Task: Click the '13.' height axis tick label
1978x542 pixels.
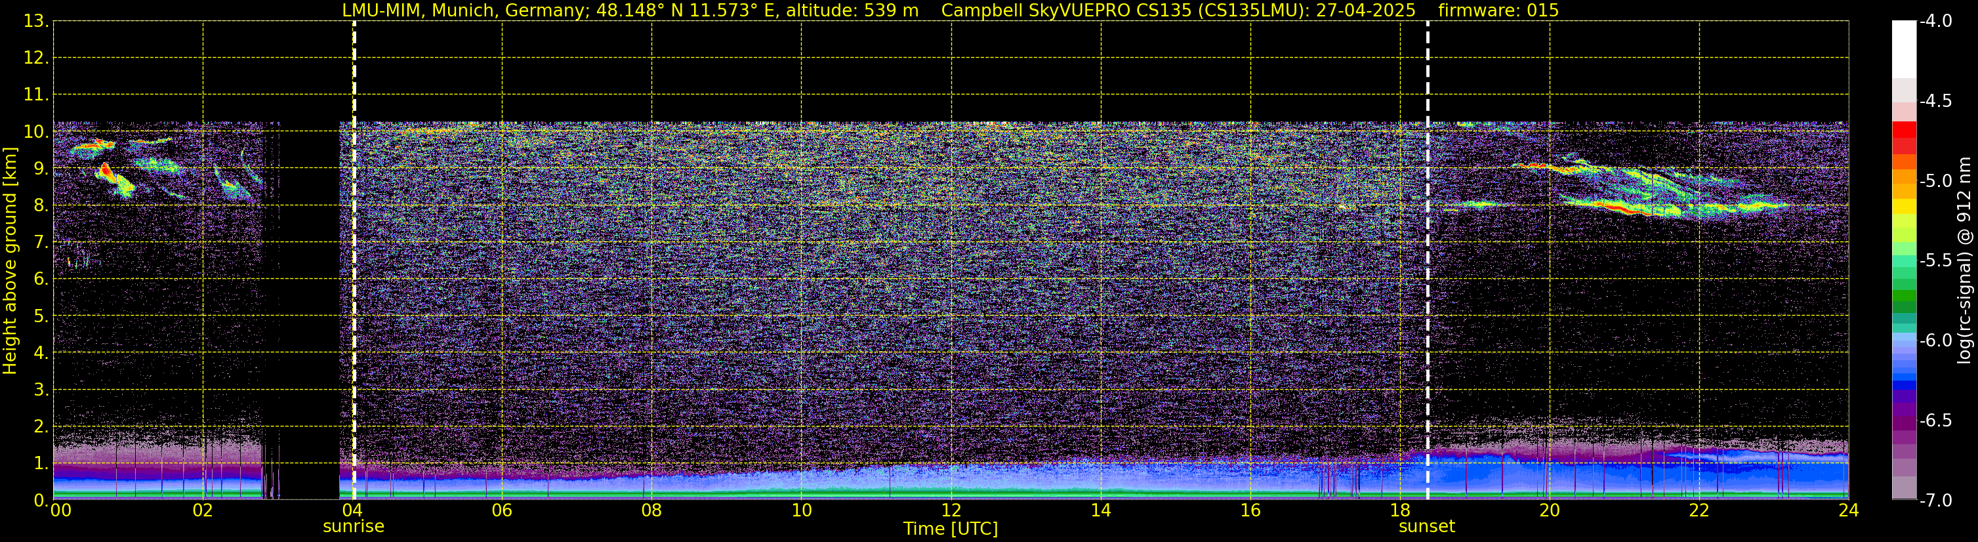Action: [x=36, y=21]
